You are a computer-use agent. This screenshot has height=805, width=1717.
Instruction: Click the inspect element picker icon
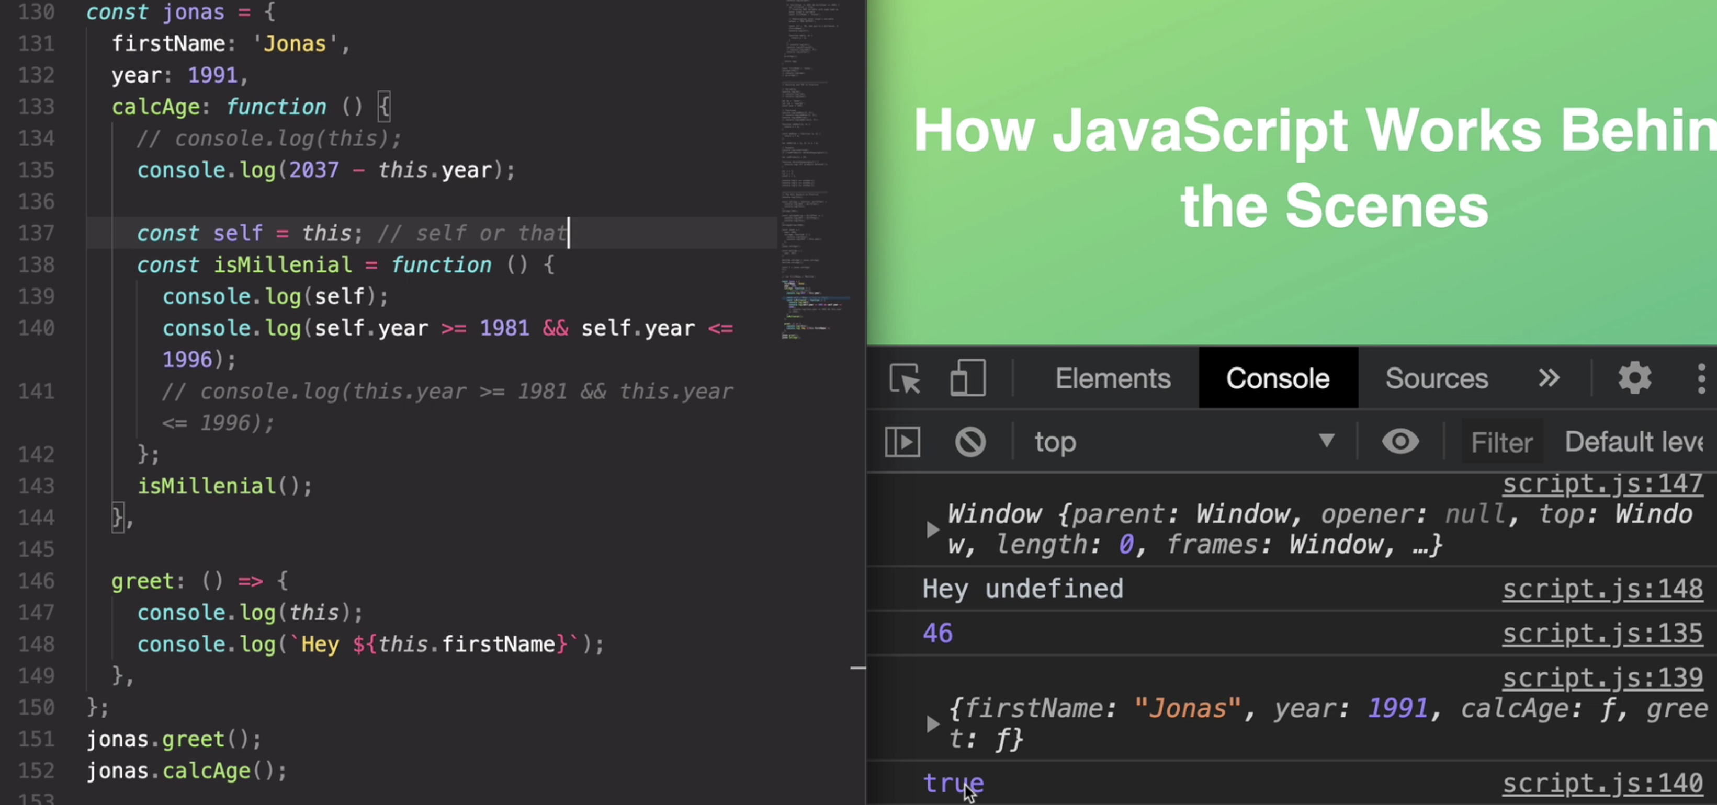click(905, 379)
